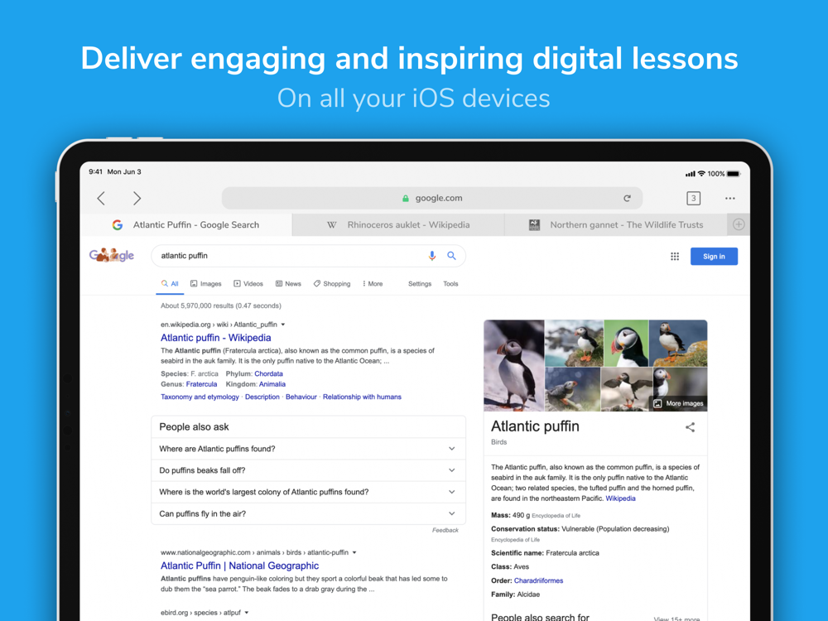Click the green padlock in address bar
The width and height of the screenshot is (828, 621).
[406, 199]
